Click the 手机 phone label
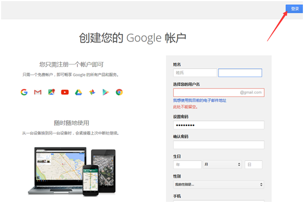Image resolution: width=304 pixels, height=203 pixels. 177,196
